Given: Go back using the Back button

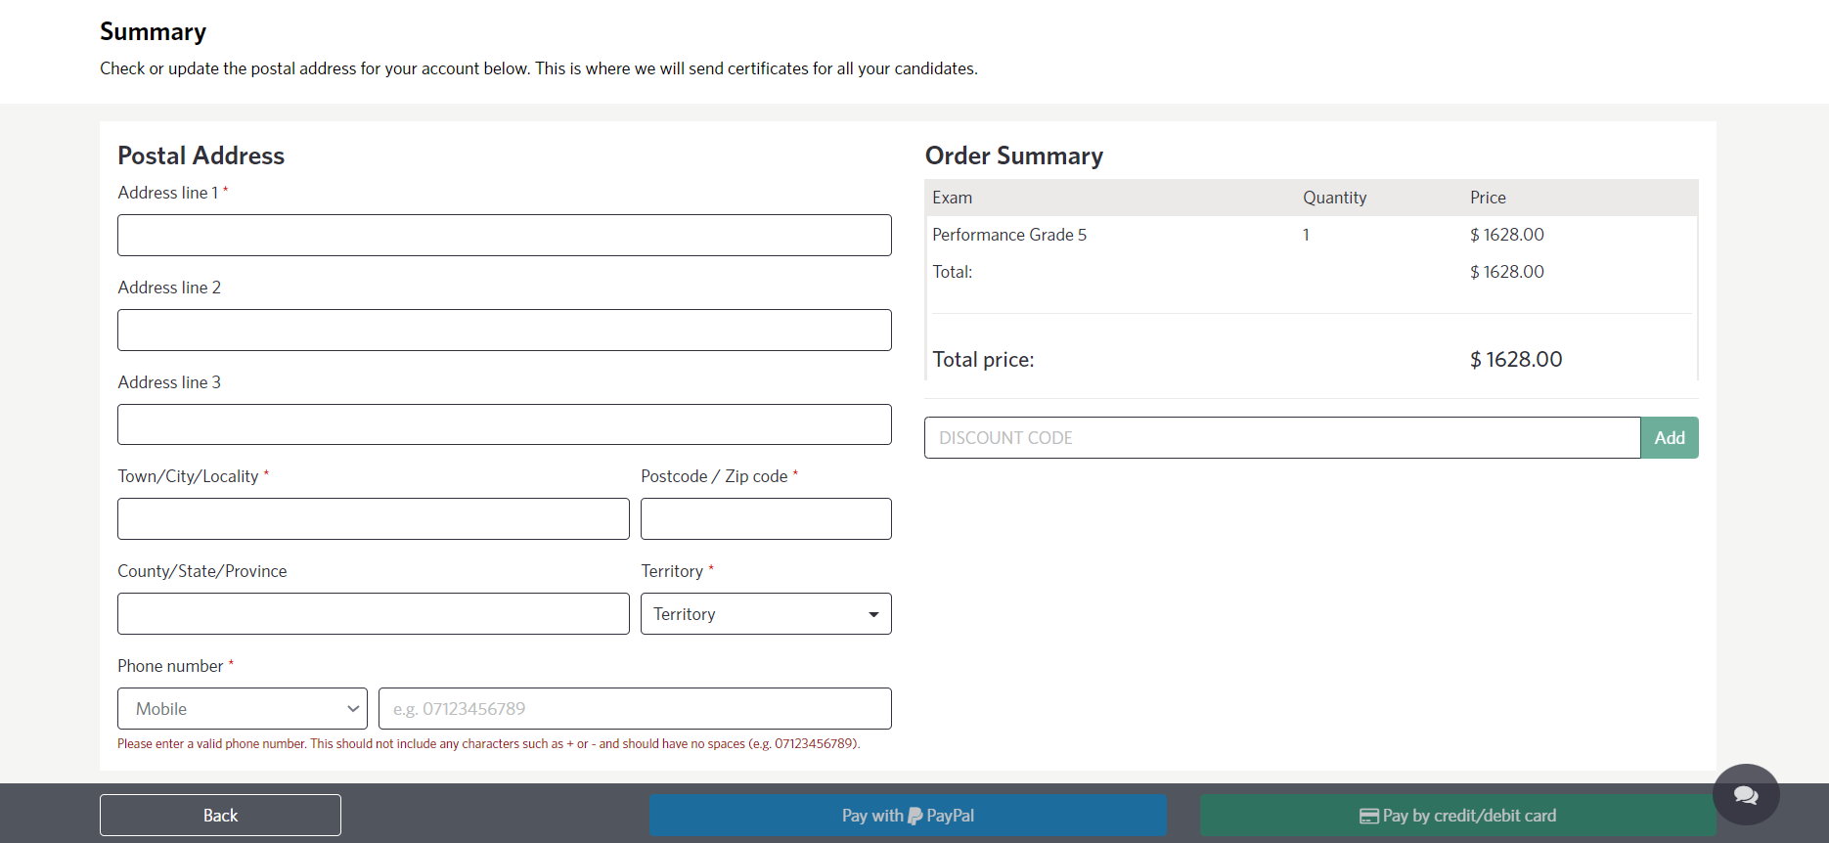Looking at the screenshot, I should tap(220, 816).
